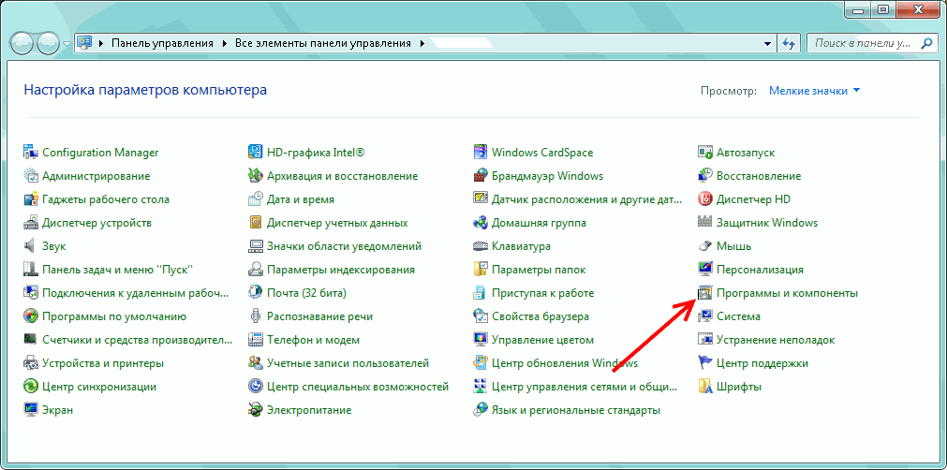Screen dimensions: 947x470
Task: Open the Брандмауэр Windows icon
Action: (481, 176)
